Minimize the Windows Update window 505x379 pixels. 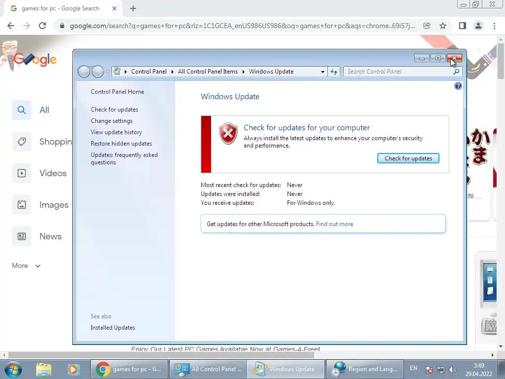tap(422, 58)
